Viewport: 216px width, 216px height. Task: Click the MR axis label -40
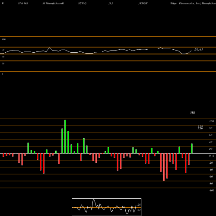(211, 170)
